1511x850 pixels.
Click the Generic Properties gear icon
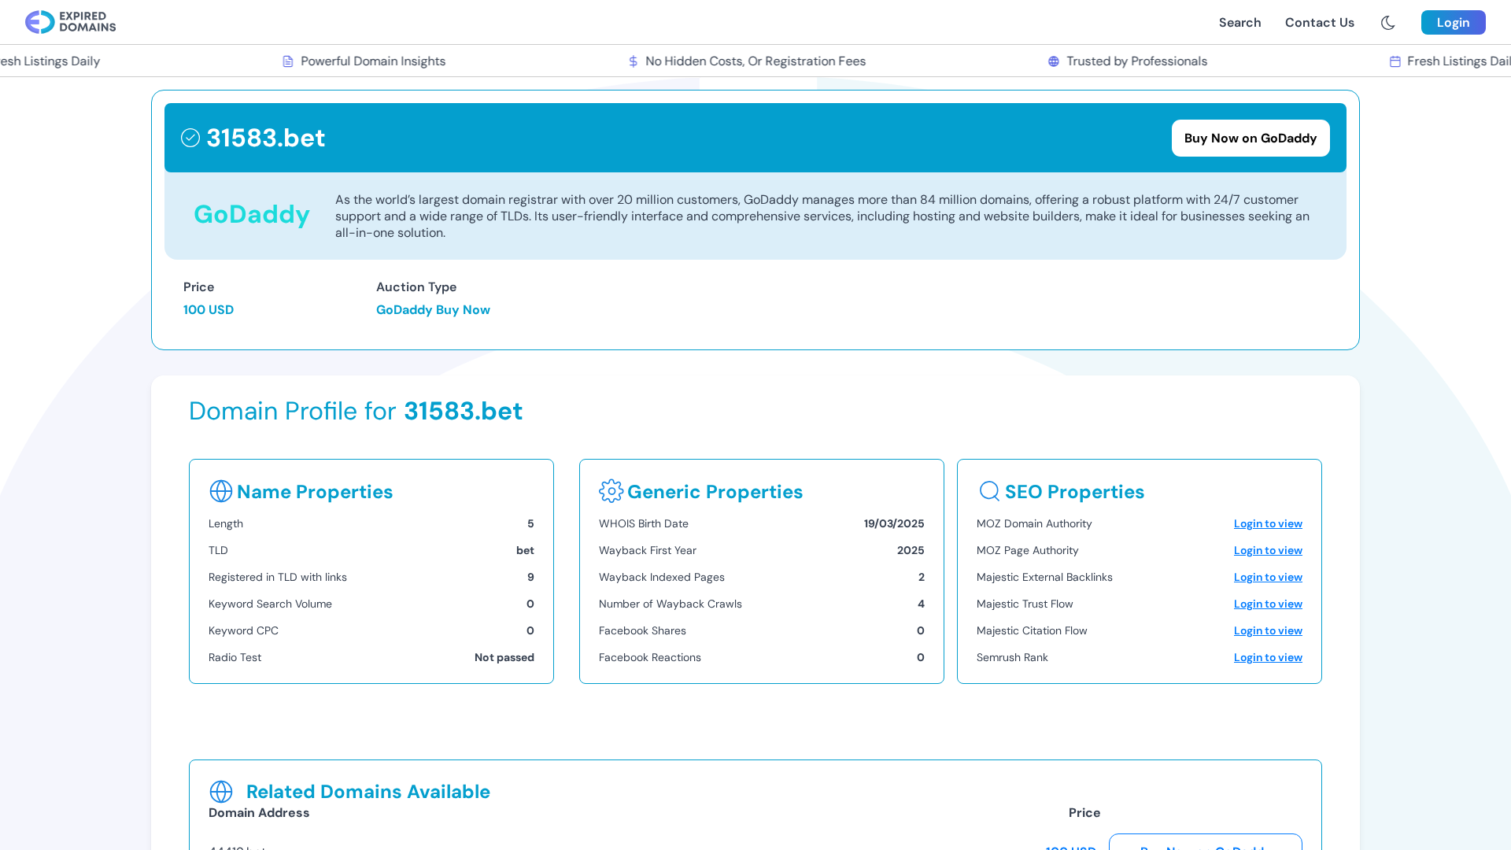pyautogui.click(x=611, y=491)
